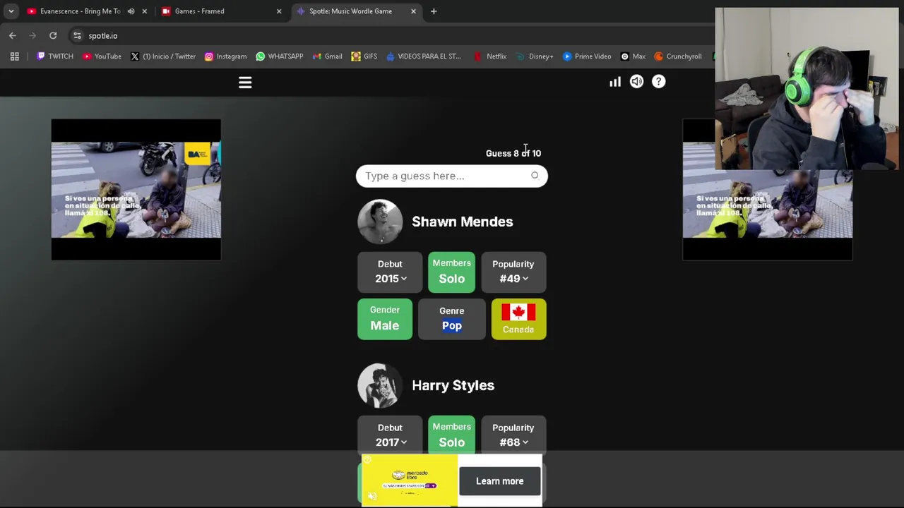This screenshot has width=904, height=508.
Task: Go forward in browser history
Action: pos(32,35)
